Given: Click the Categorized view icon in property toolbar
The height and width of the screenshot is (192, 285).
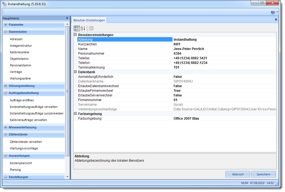Looking at the screenshot, I should [x=77, y=28].
